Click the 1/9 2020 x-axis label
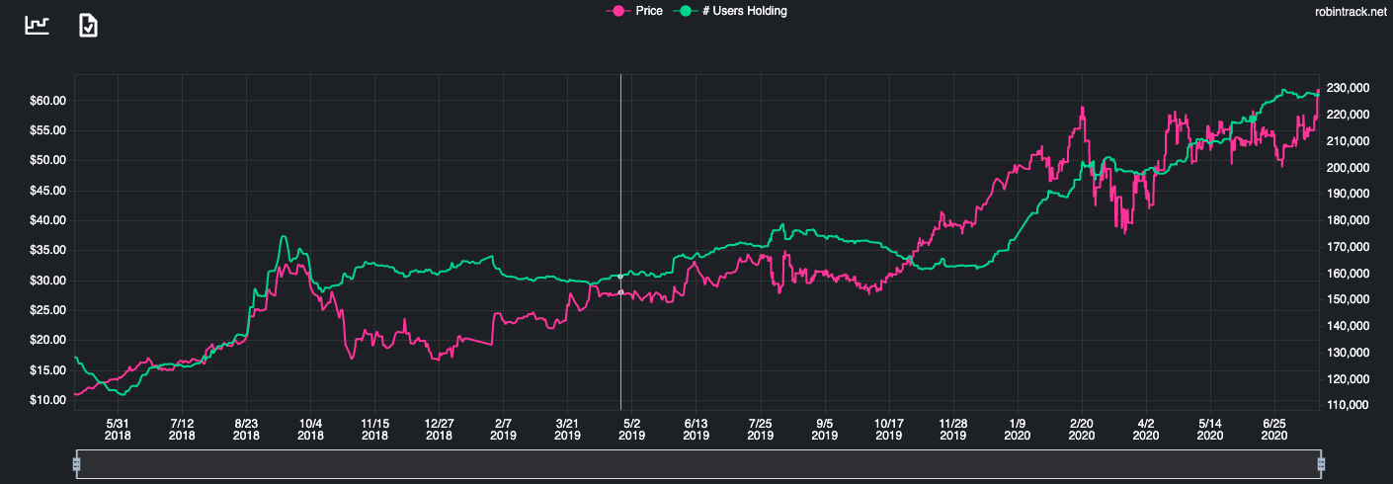 click(1018, 428)
